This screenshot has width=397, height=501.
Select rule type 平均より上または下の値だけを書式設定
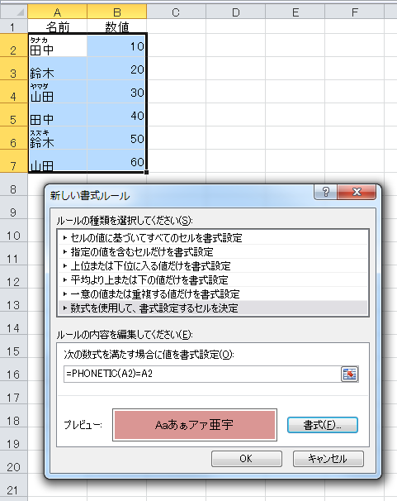[213, 280]
